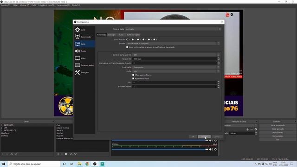The image size is (297, 167).
Task: Click Modo Estúdio in Controles
Action: coord(278,133)
